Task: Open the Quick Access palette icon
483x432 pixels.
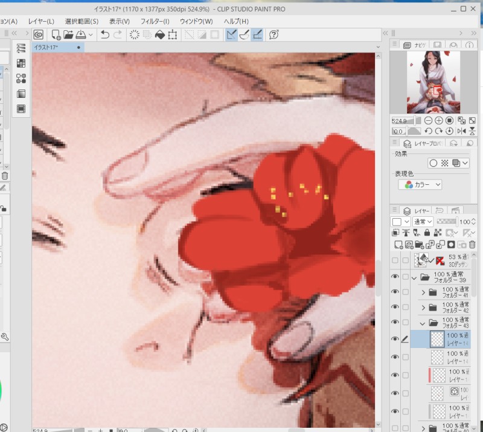Action: pyautogui.click(x=21, y=48)
